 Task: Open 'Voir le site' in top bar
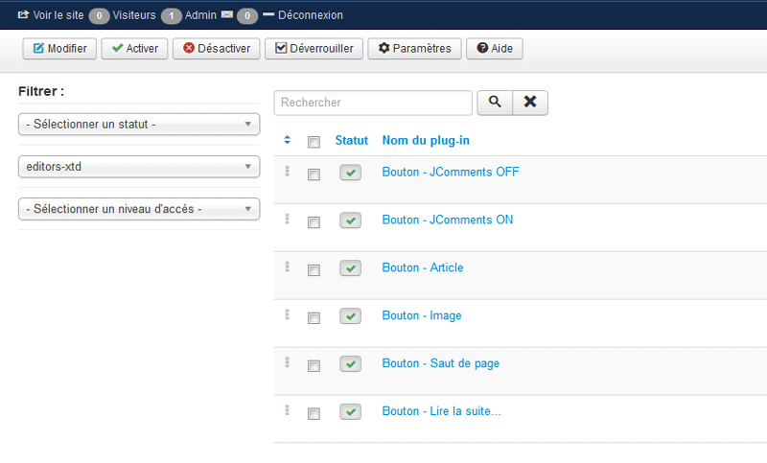pos(51,15)
